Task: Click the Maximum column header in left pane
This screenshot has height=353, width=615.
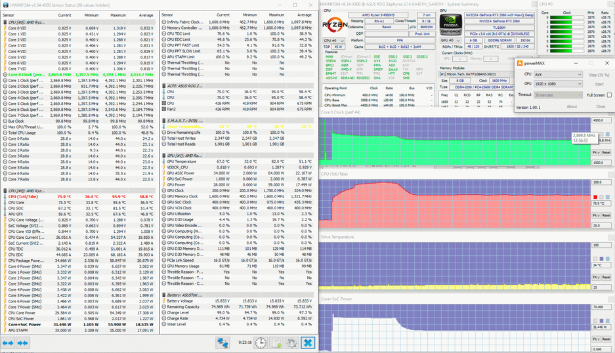Action: pyautogui.click(x=118, y=15)
